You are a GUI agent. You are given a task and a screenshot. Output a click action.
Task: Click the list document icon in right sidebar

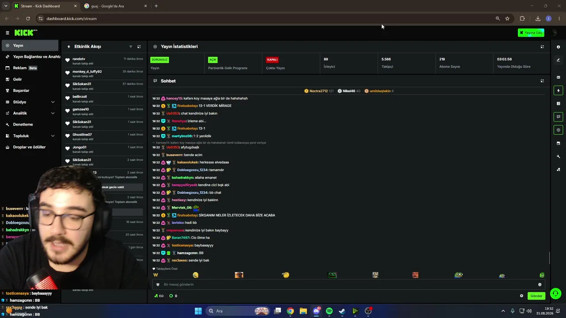pos(558,103)
